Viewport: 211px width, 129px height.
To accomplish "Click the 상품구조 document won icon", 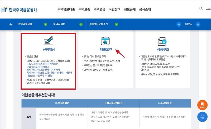I will coord(162,41).
